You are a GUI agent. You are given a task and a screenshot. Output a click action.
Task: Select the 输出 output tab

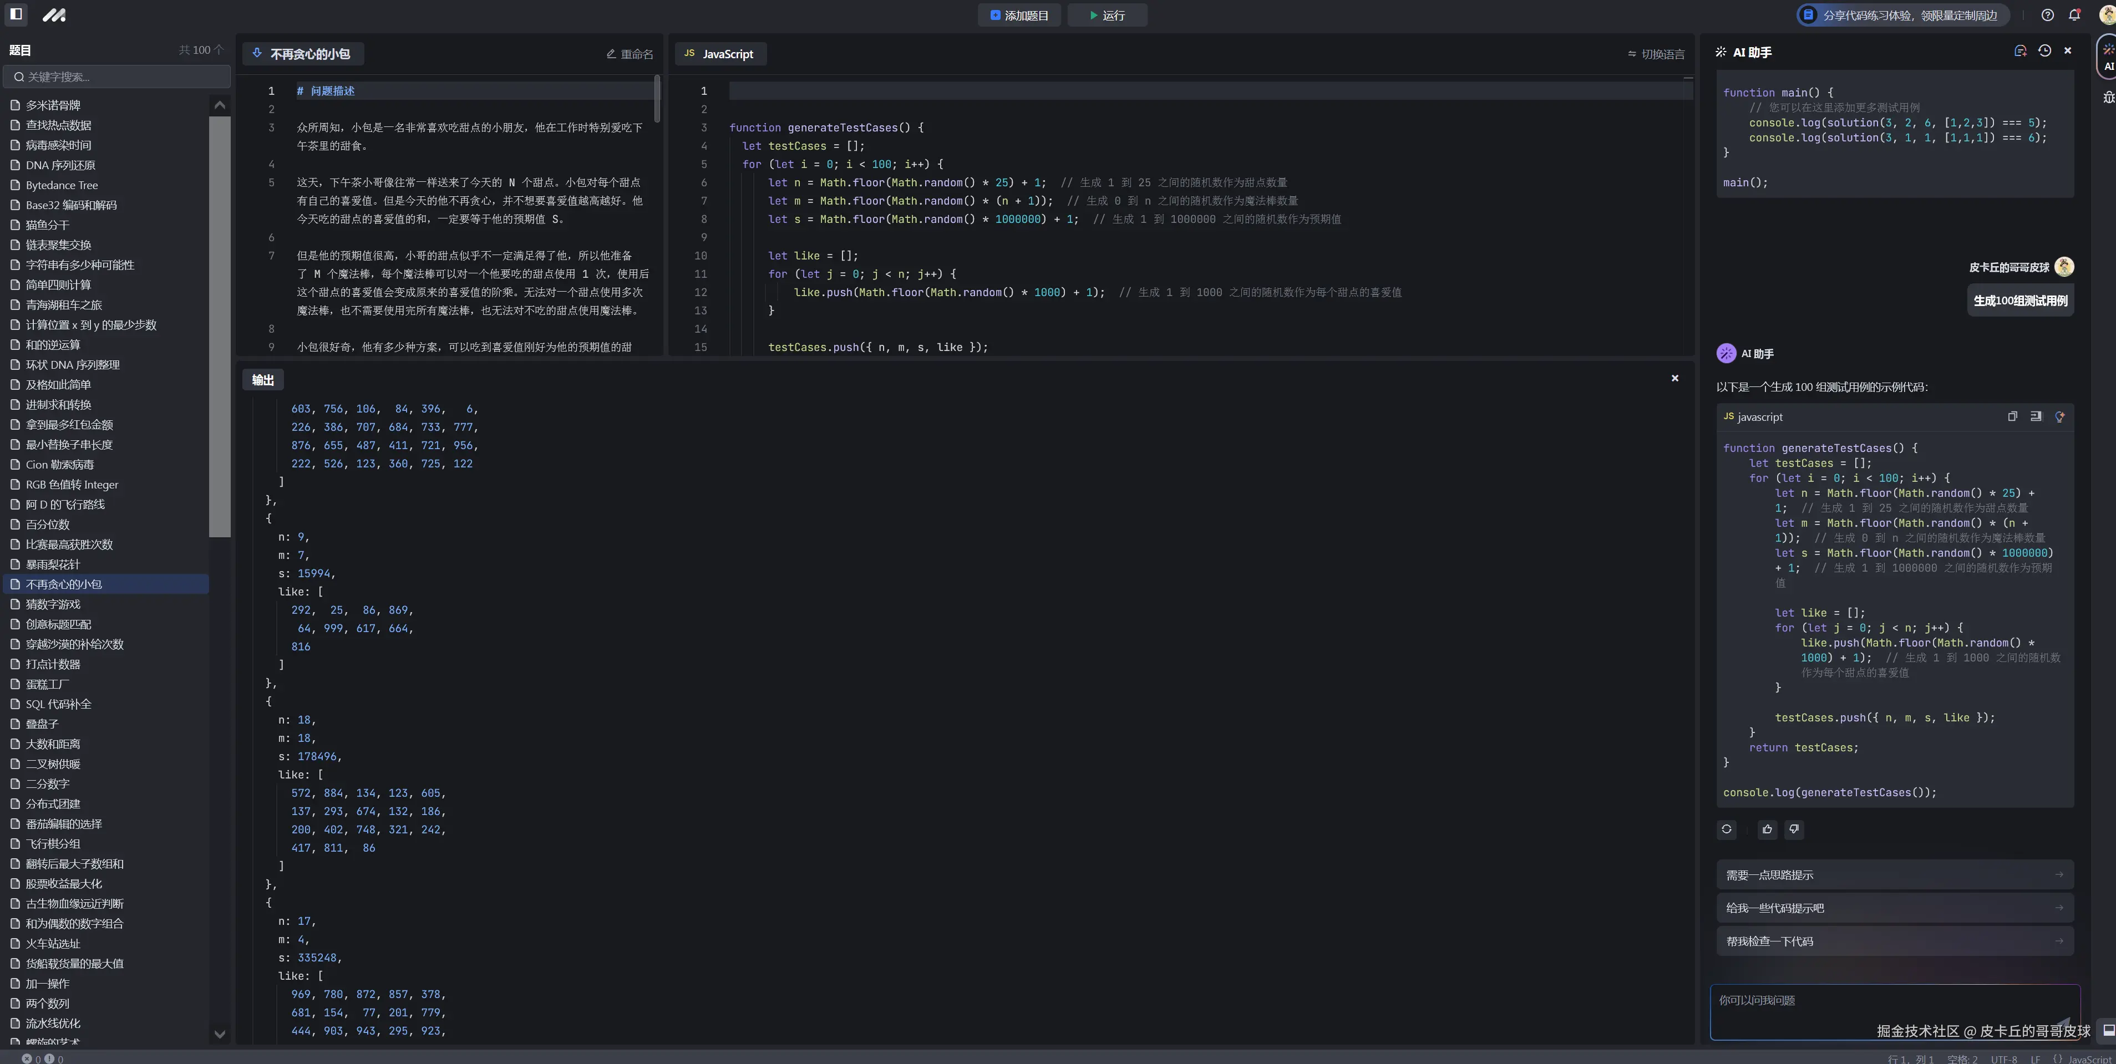coord(263,380)
